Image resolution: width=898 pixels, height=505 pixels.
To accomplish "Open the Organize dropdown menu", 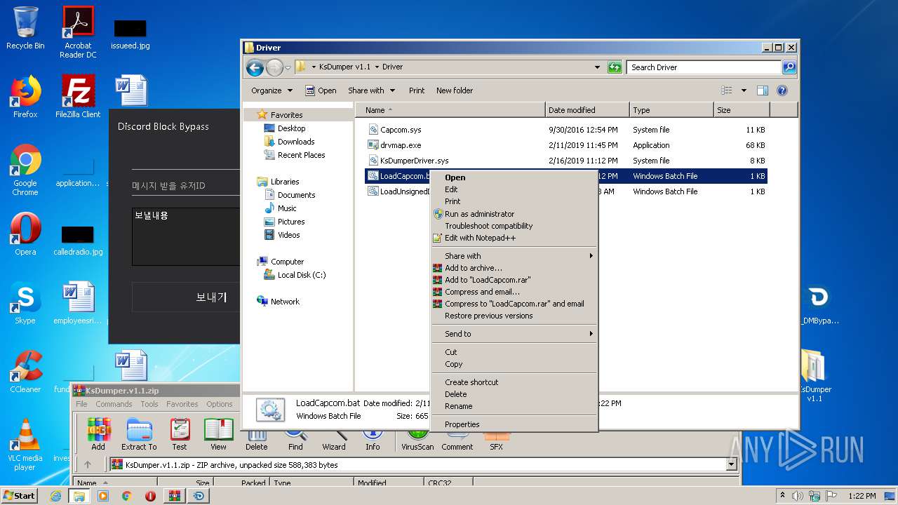I will coord(272,90).
